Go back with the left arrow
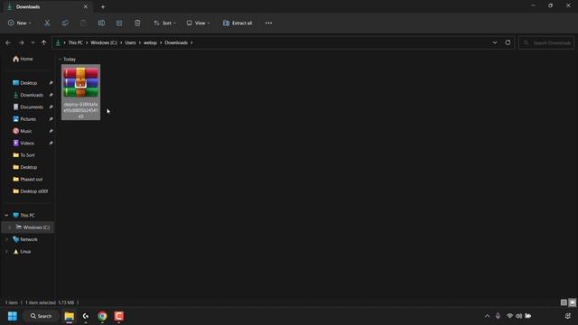Viewport: 578px width, 325px height. pos(8,42)
